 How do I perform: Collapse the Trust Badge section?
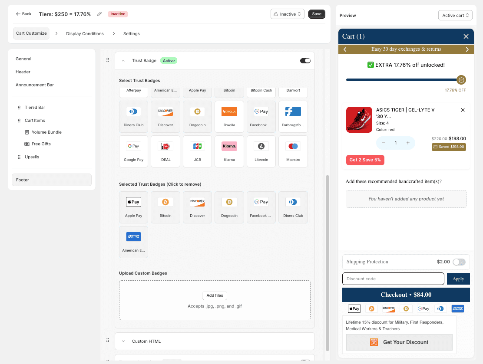tap(123, 61)
